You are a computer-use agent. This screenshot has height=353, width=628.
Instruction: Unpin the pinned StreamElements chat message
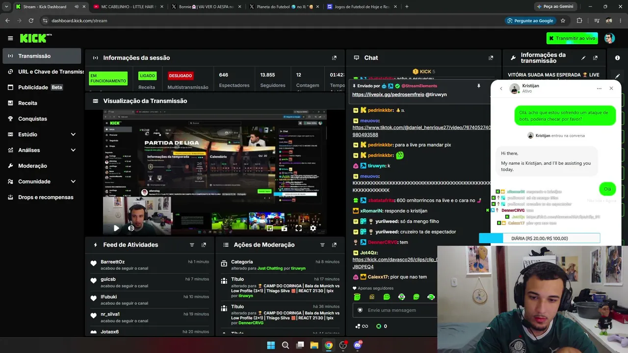[478, 86]
